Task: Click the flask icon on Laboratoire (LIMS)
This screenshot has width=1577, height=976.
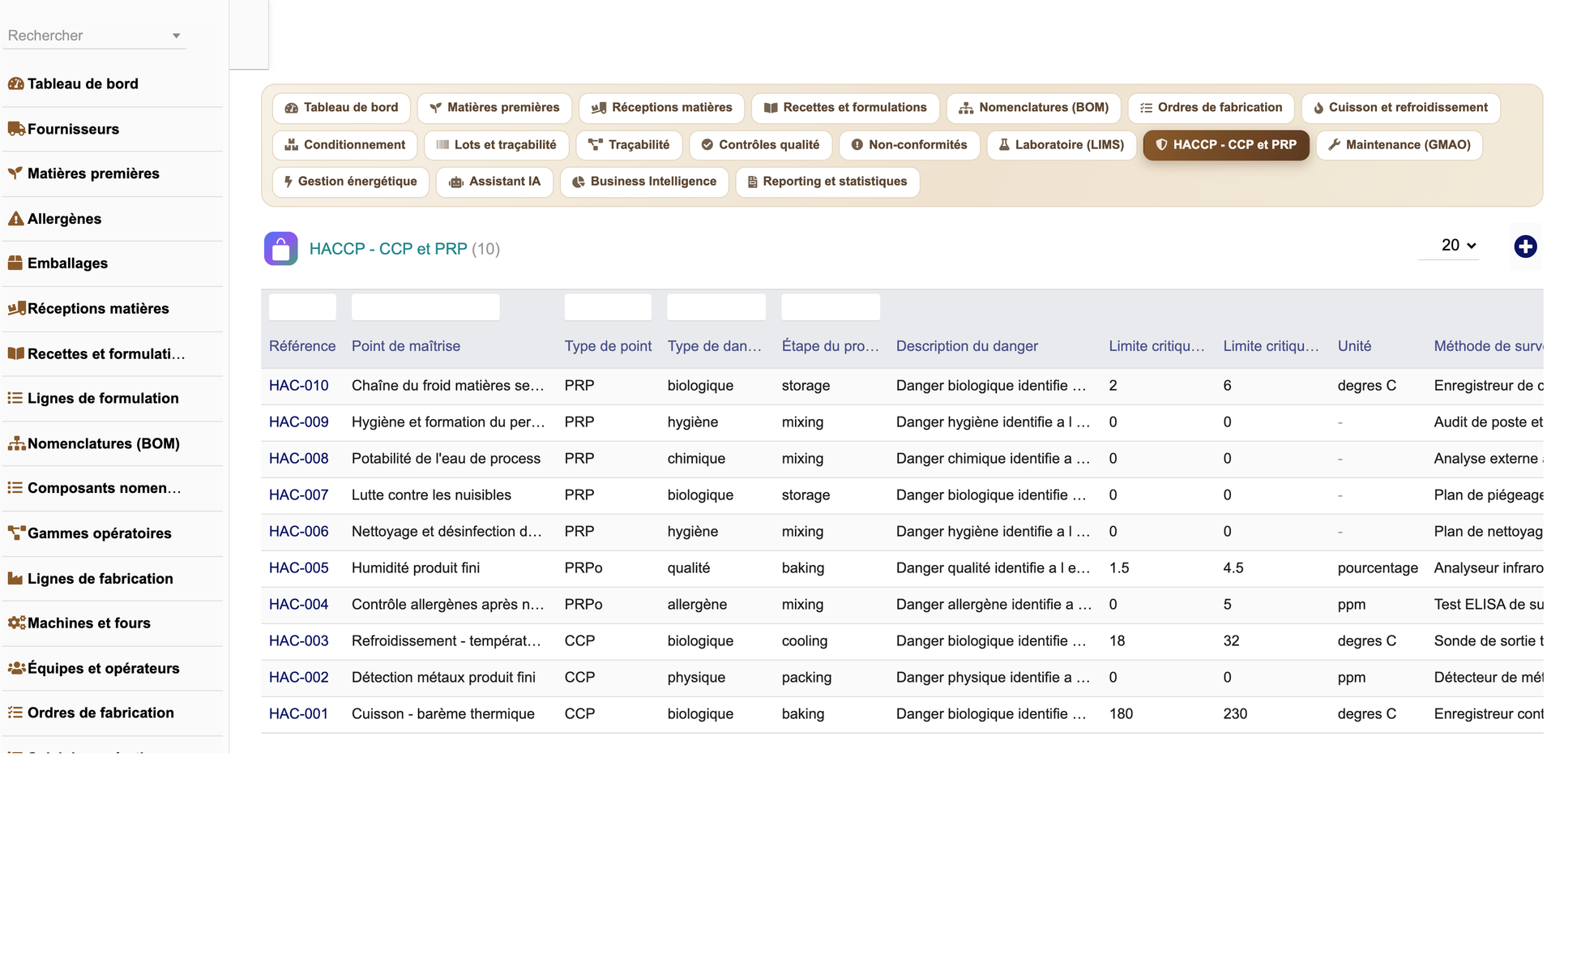Action: (1004, 145)
